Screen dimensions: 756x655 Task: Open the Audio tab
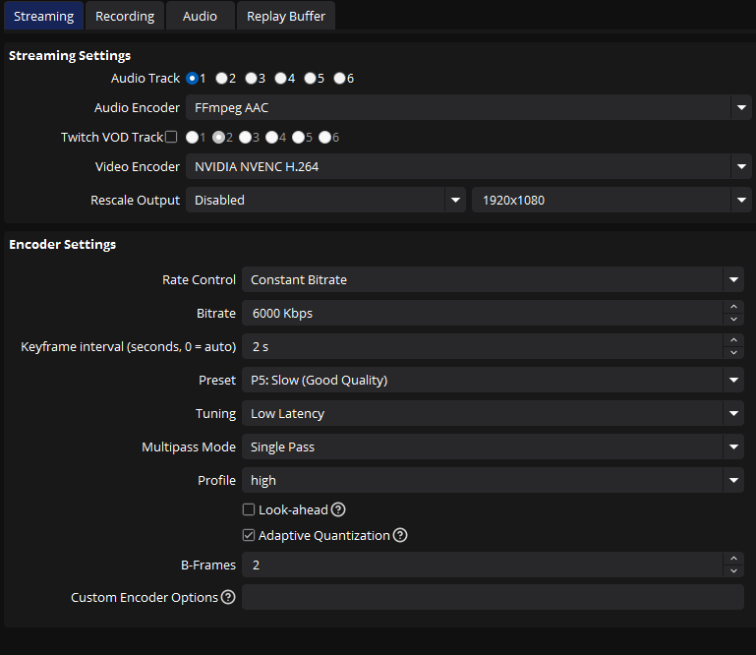pos(201,16)
